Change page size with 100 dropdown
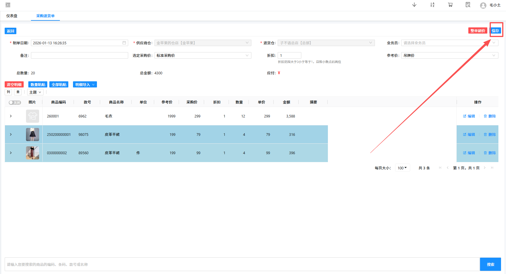The image size is (506, 274). 402,168
